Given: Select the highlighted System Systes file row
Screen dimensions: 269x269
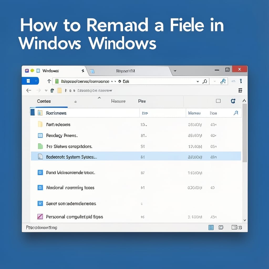Looking at the screenshot, I should 136,156.
